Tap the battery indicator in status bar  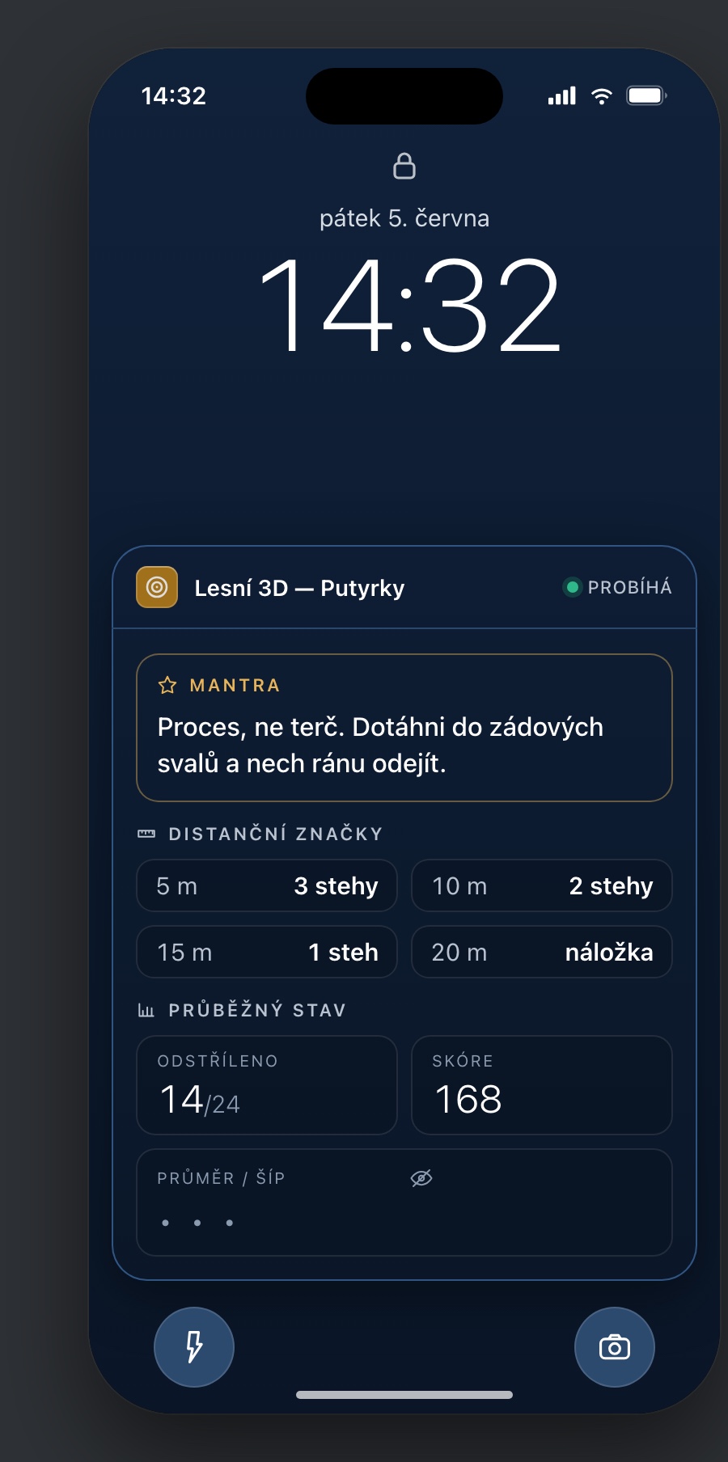click(x=647, y=95)
